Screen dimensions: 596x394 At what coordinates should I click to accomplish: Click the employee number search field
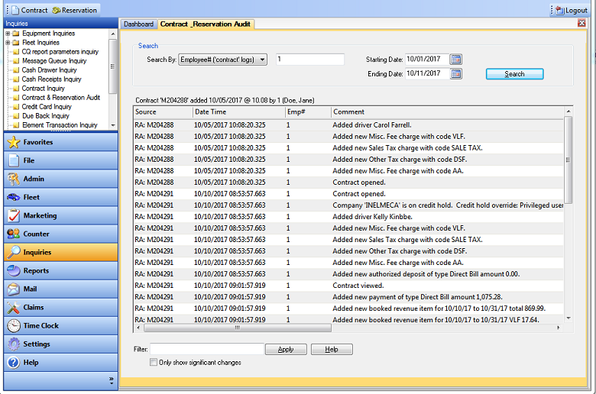[x=310, y=60]
